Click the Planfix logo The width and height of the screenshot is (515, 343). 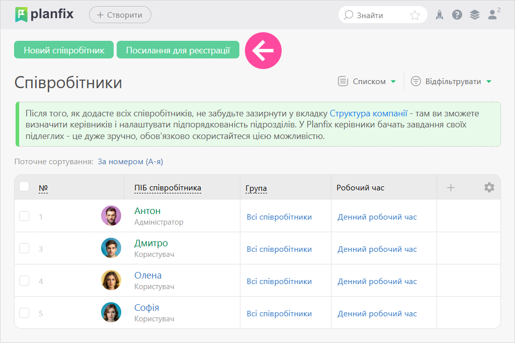click(x=44, y=14)
